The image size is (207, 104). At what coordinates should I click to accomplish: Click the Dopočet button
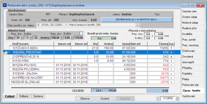point(125,99)
